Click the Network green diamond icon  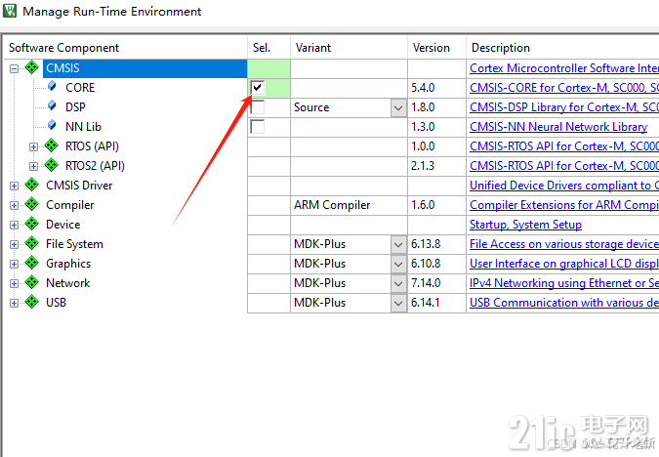32,282
